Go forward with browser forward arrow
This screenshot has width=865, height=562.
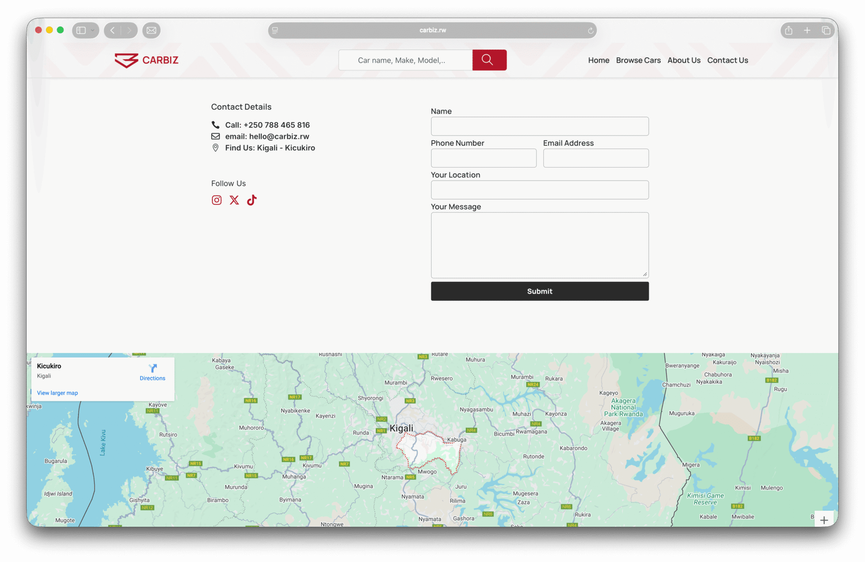129,30
